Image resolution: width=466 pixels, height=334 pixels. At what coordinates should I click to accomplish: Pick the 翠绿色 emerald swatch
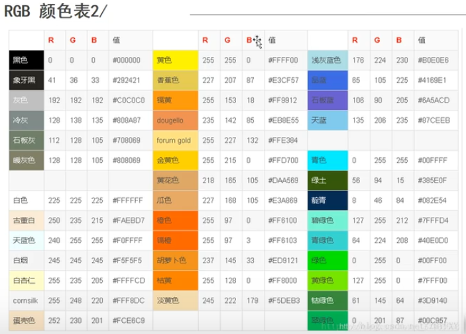click(327, 321)
